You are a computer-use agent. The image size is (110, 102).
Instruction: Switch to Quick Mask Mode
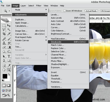pyautogui.click(x=9, y=85)
